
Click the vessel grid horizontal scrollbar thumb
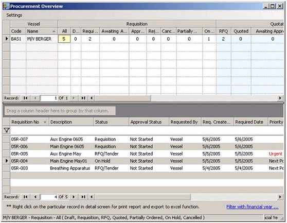click(122, 98)
